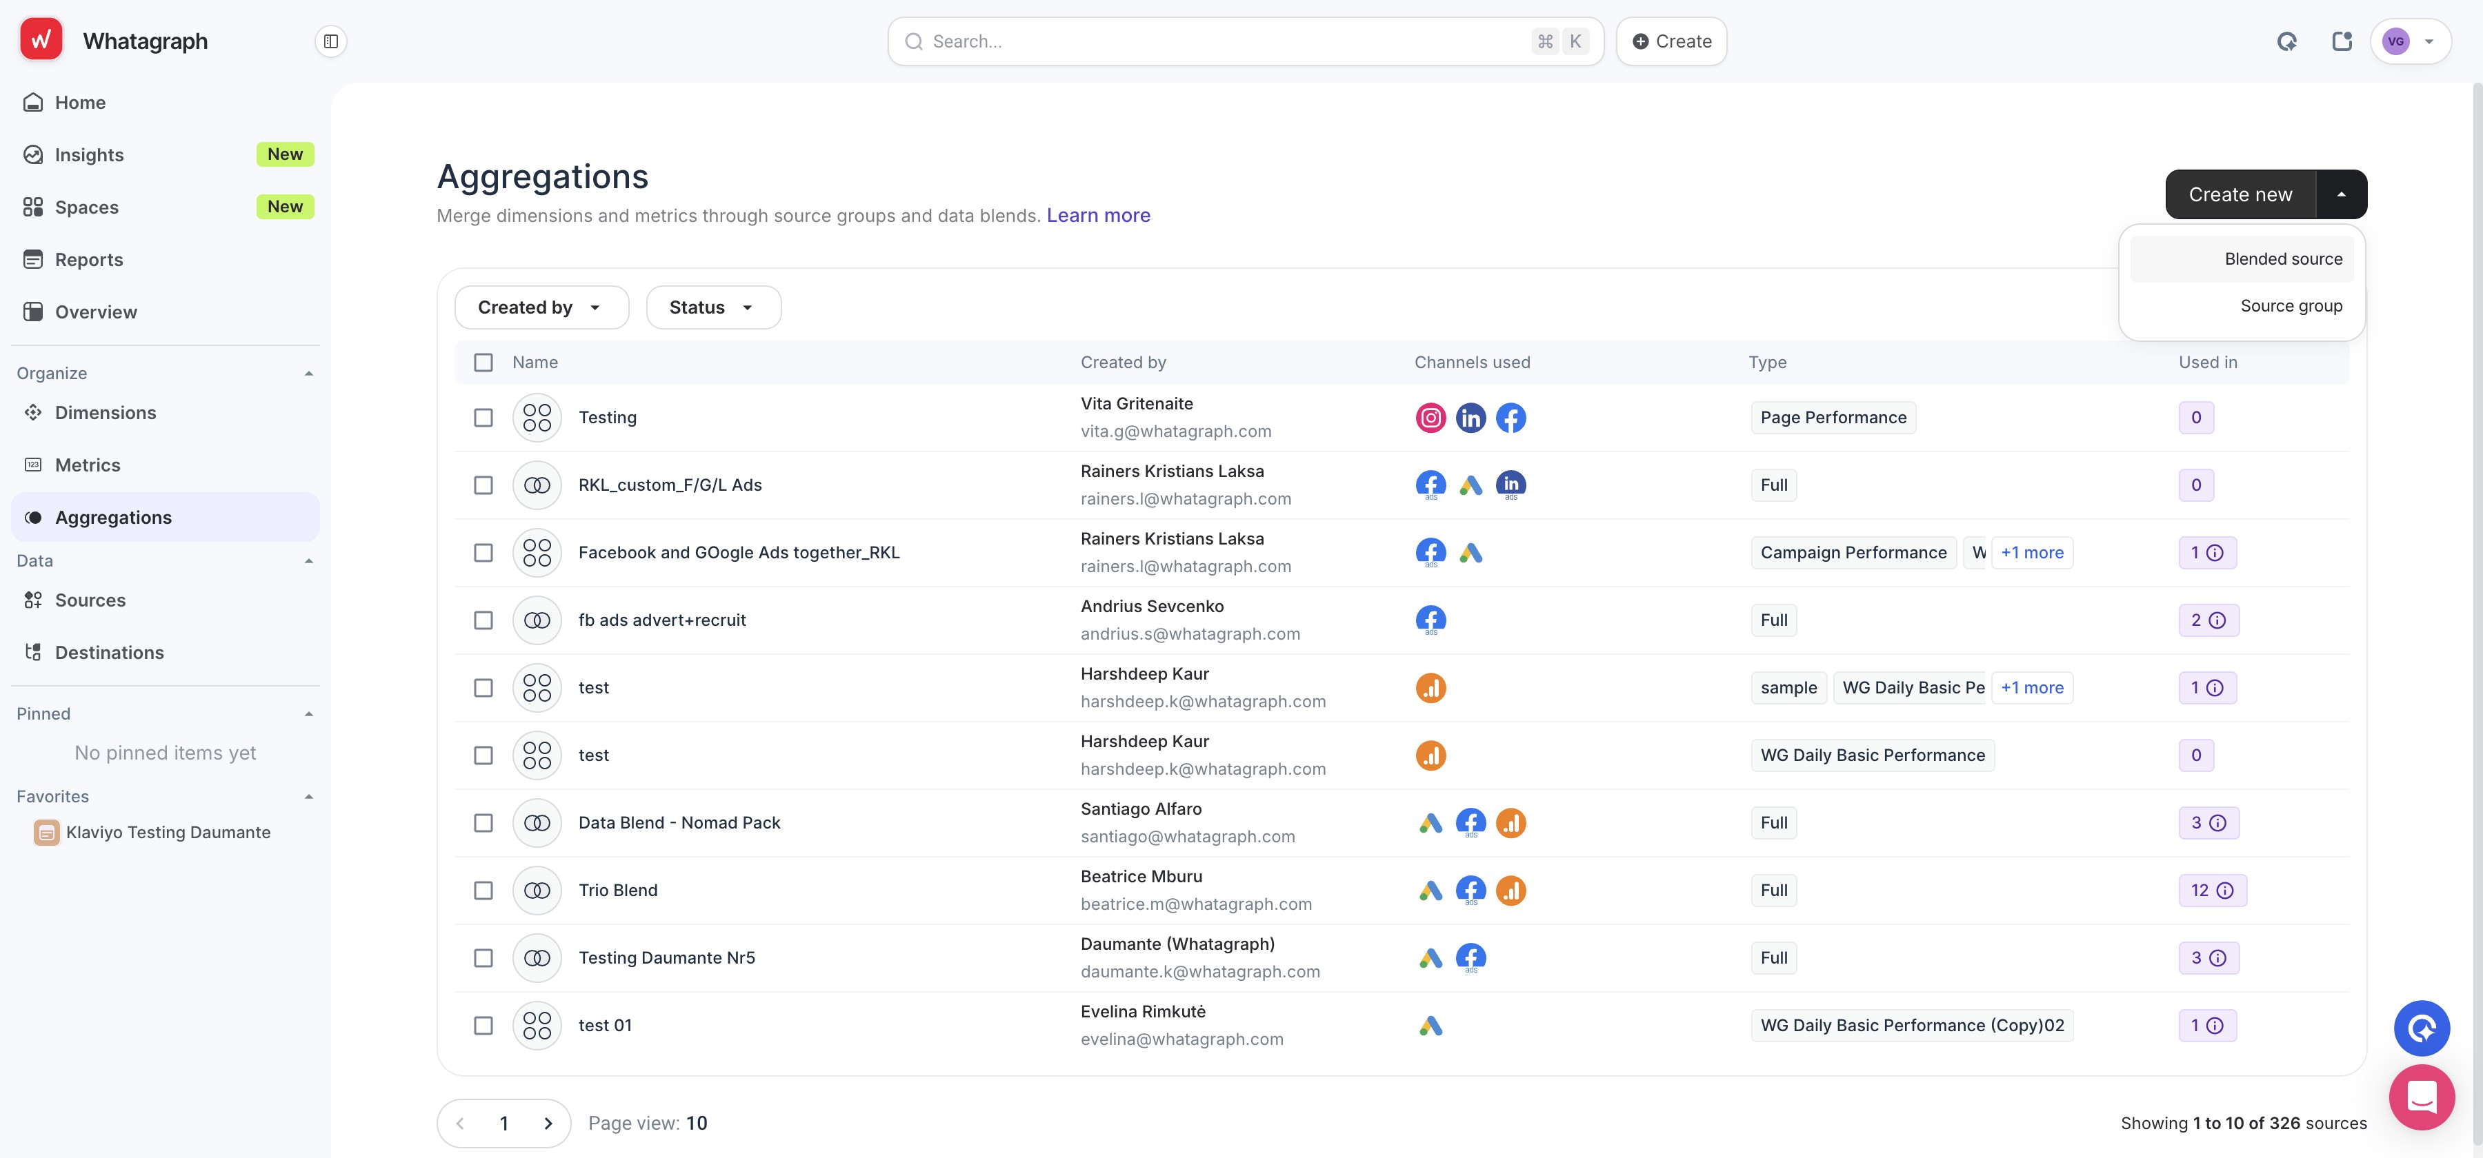Click the Search input field
This screenshot has width=2483, height=1158.
click(1246, 41)
